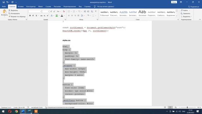The image size is (202, 114).
Task: Click the Cut (Вырезать) scissors button
Action: tap(13, 10)
